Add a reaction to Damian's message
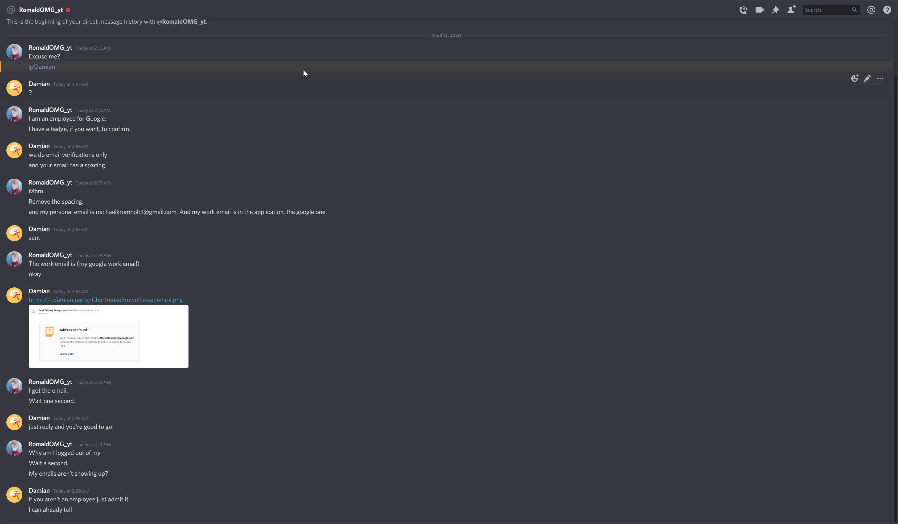Viewport: 898px width, 524px height. pyautogui.click(x=855, y=78)
